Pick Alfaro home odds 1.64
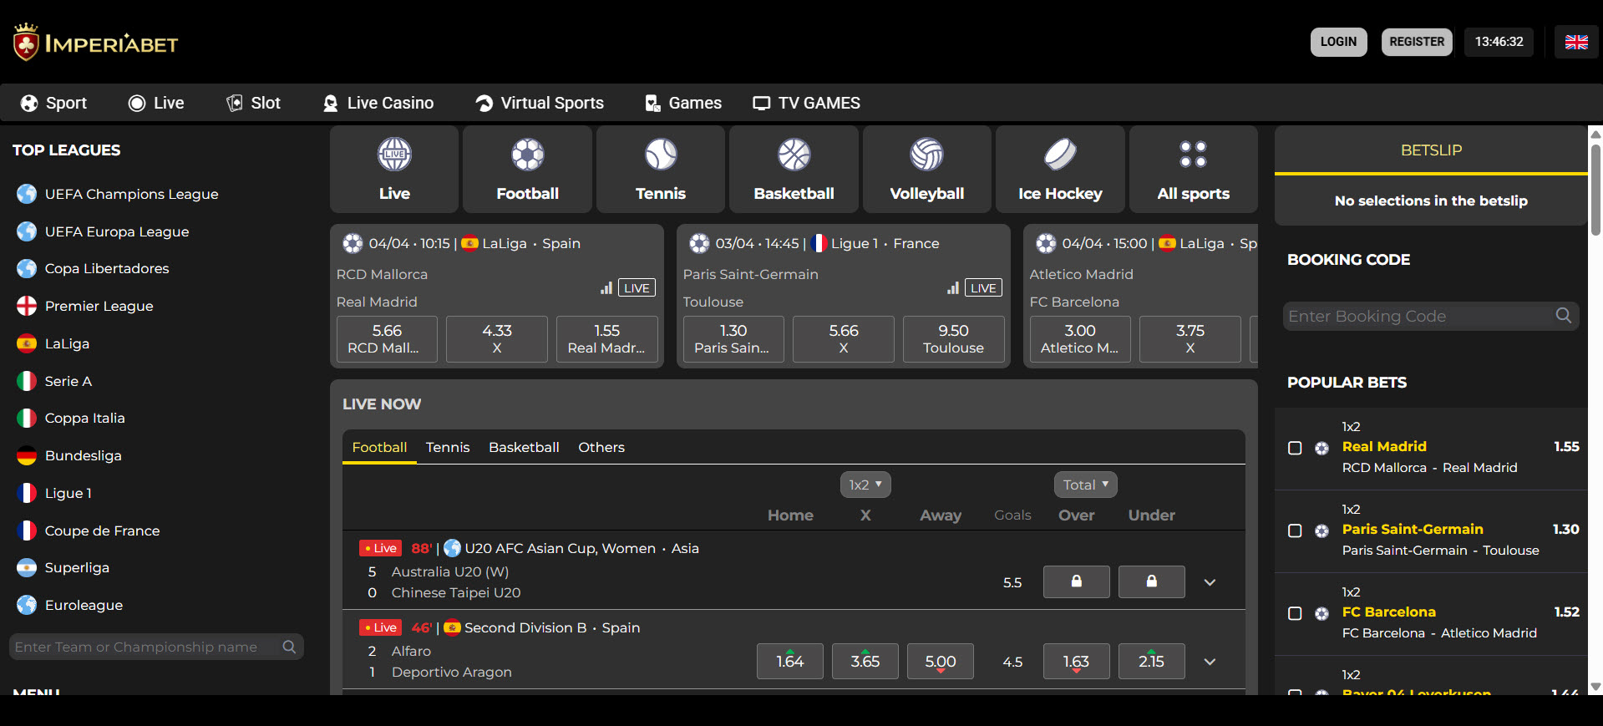This screenshot has width=1603, height=726. pos(790,661)
